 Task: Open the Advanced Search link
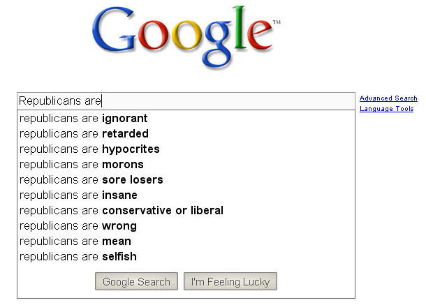(x=388, y=98)
